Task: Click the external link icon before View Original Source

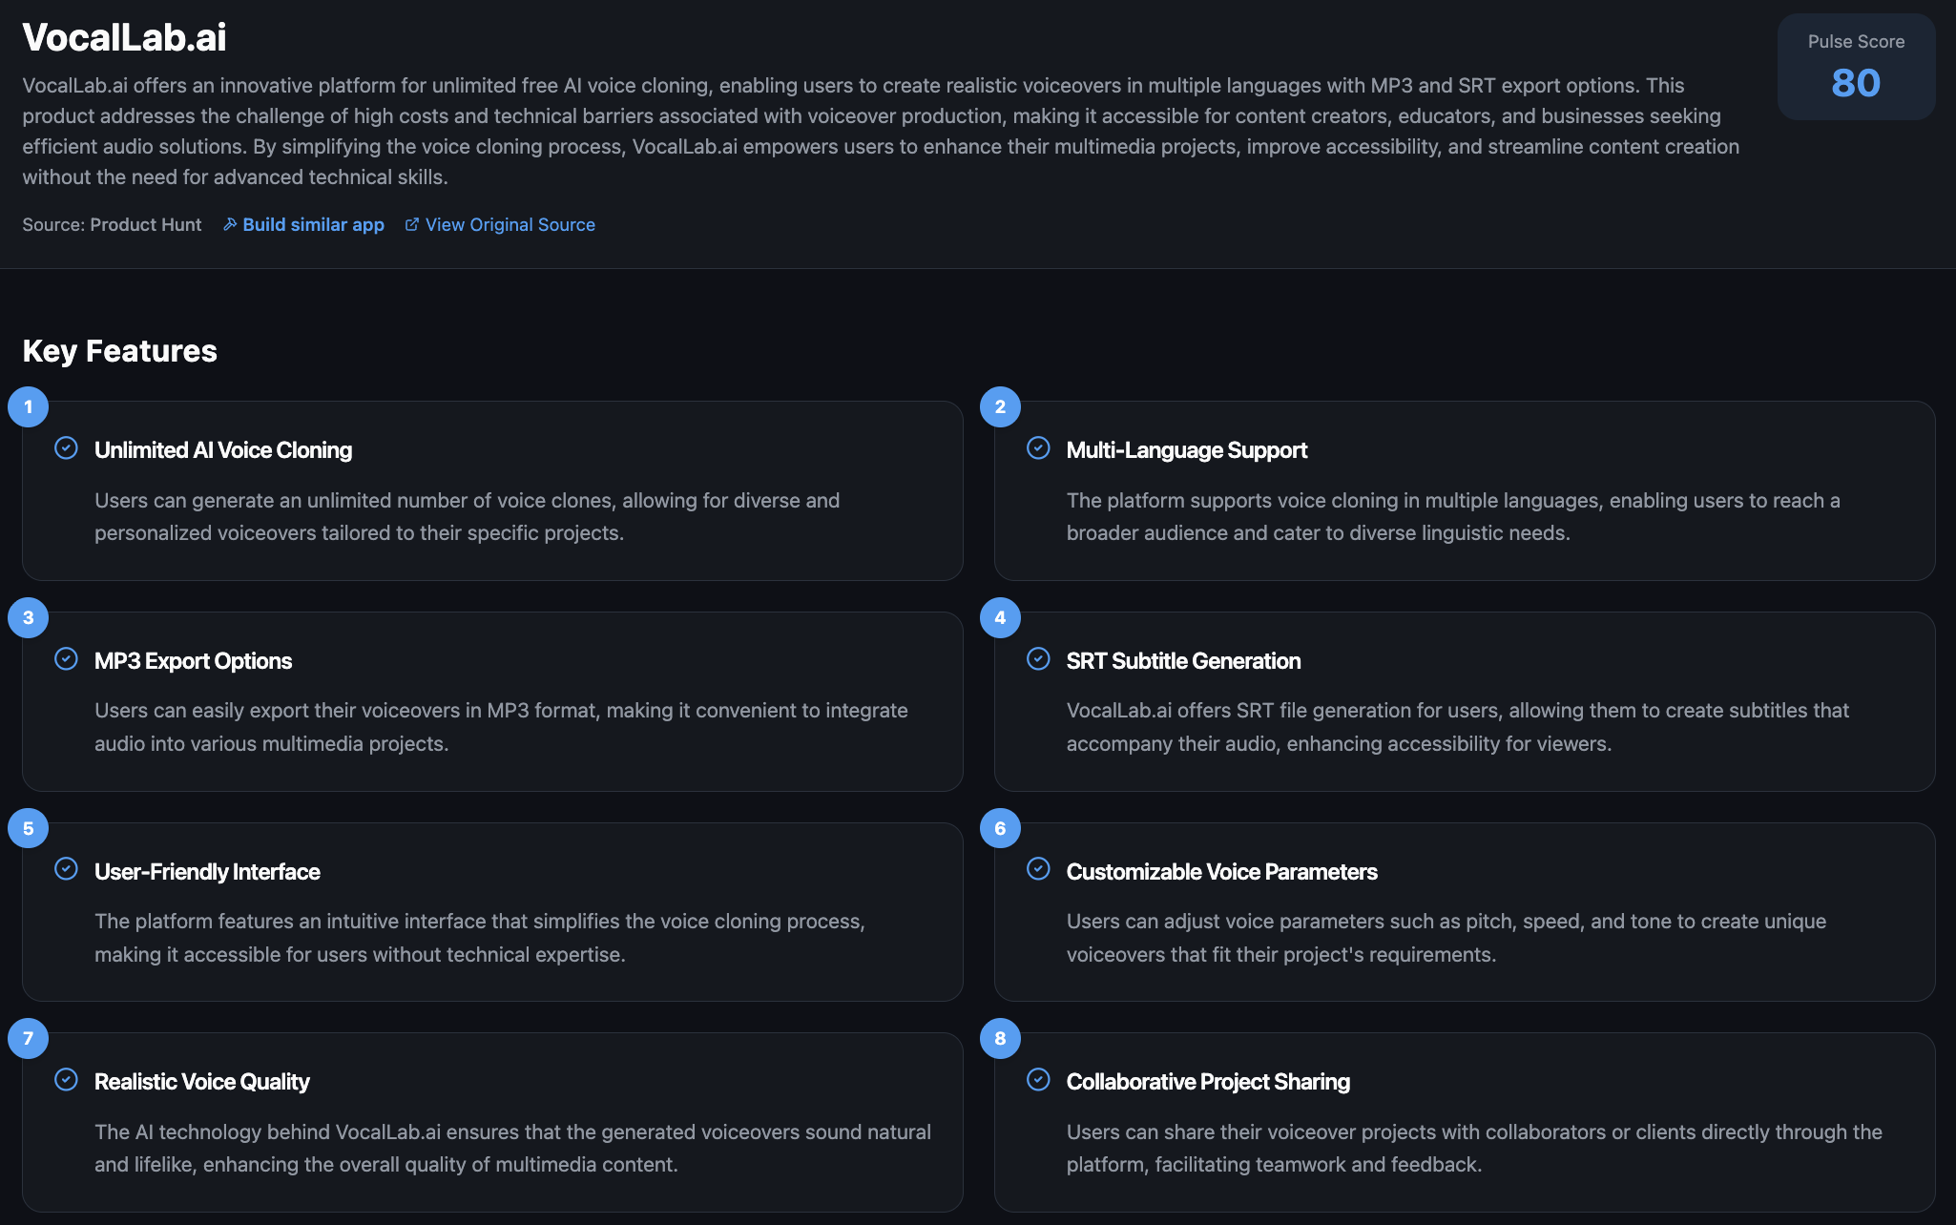Action: [x=412, y=224]
